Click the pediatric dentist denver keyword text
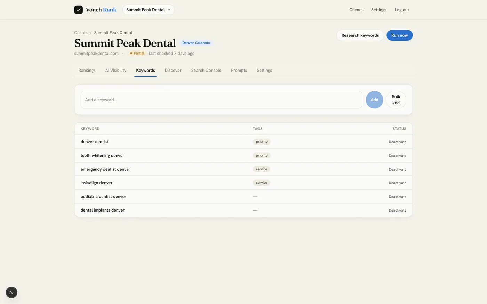 click(x=103, y=197)
